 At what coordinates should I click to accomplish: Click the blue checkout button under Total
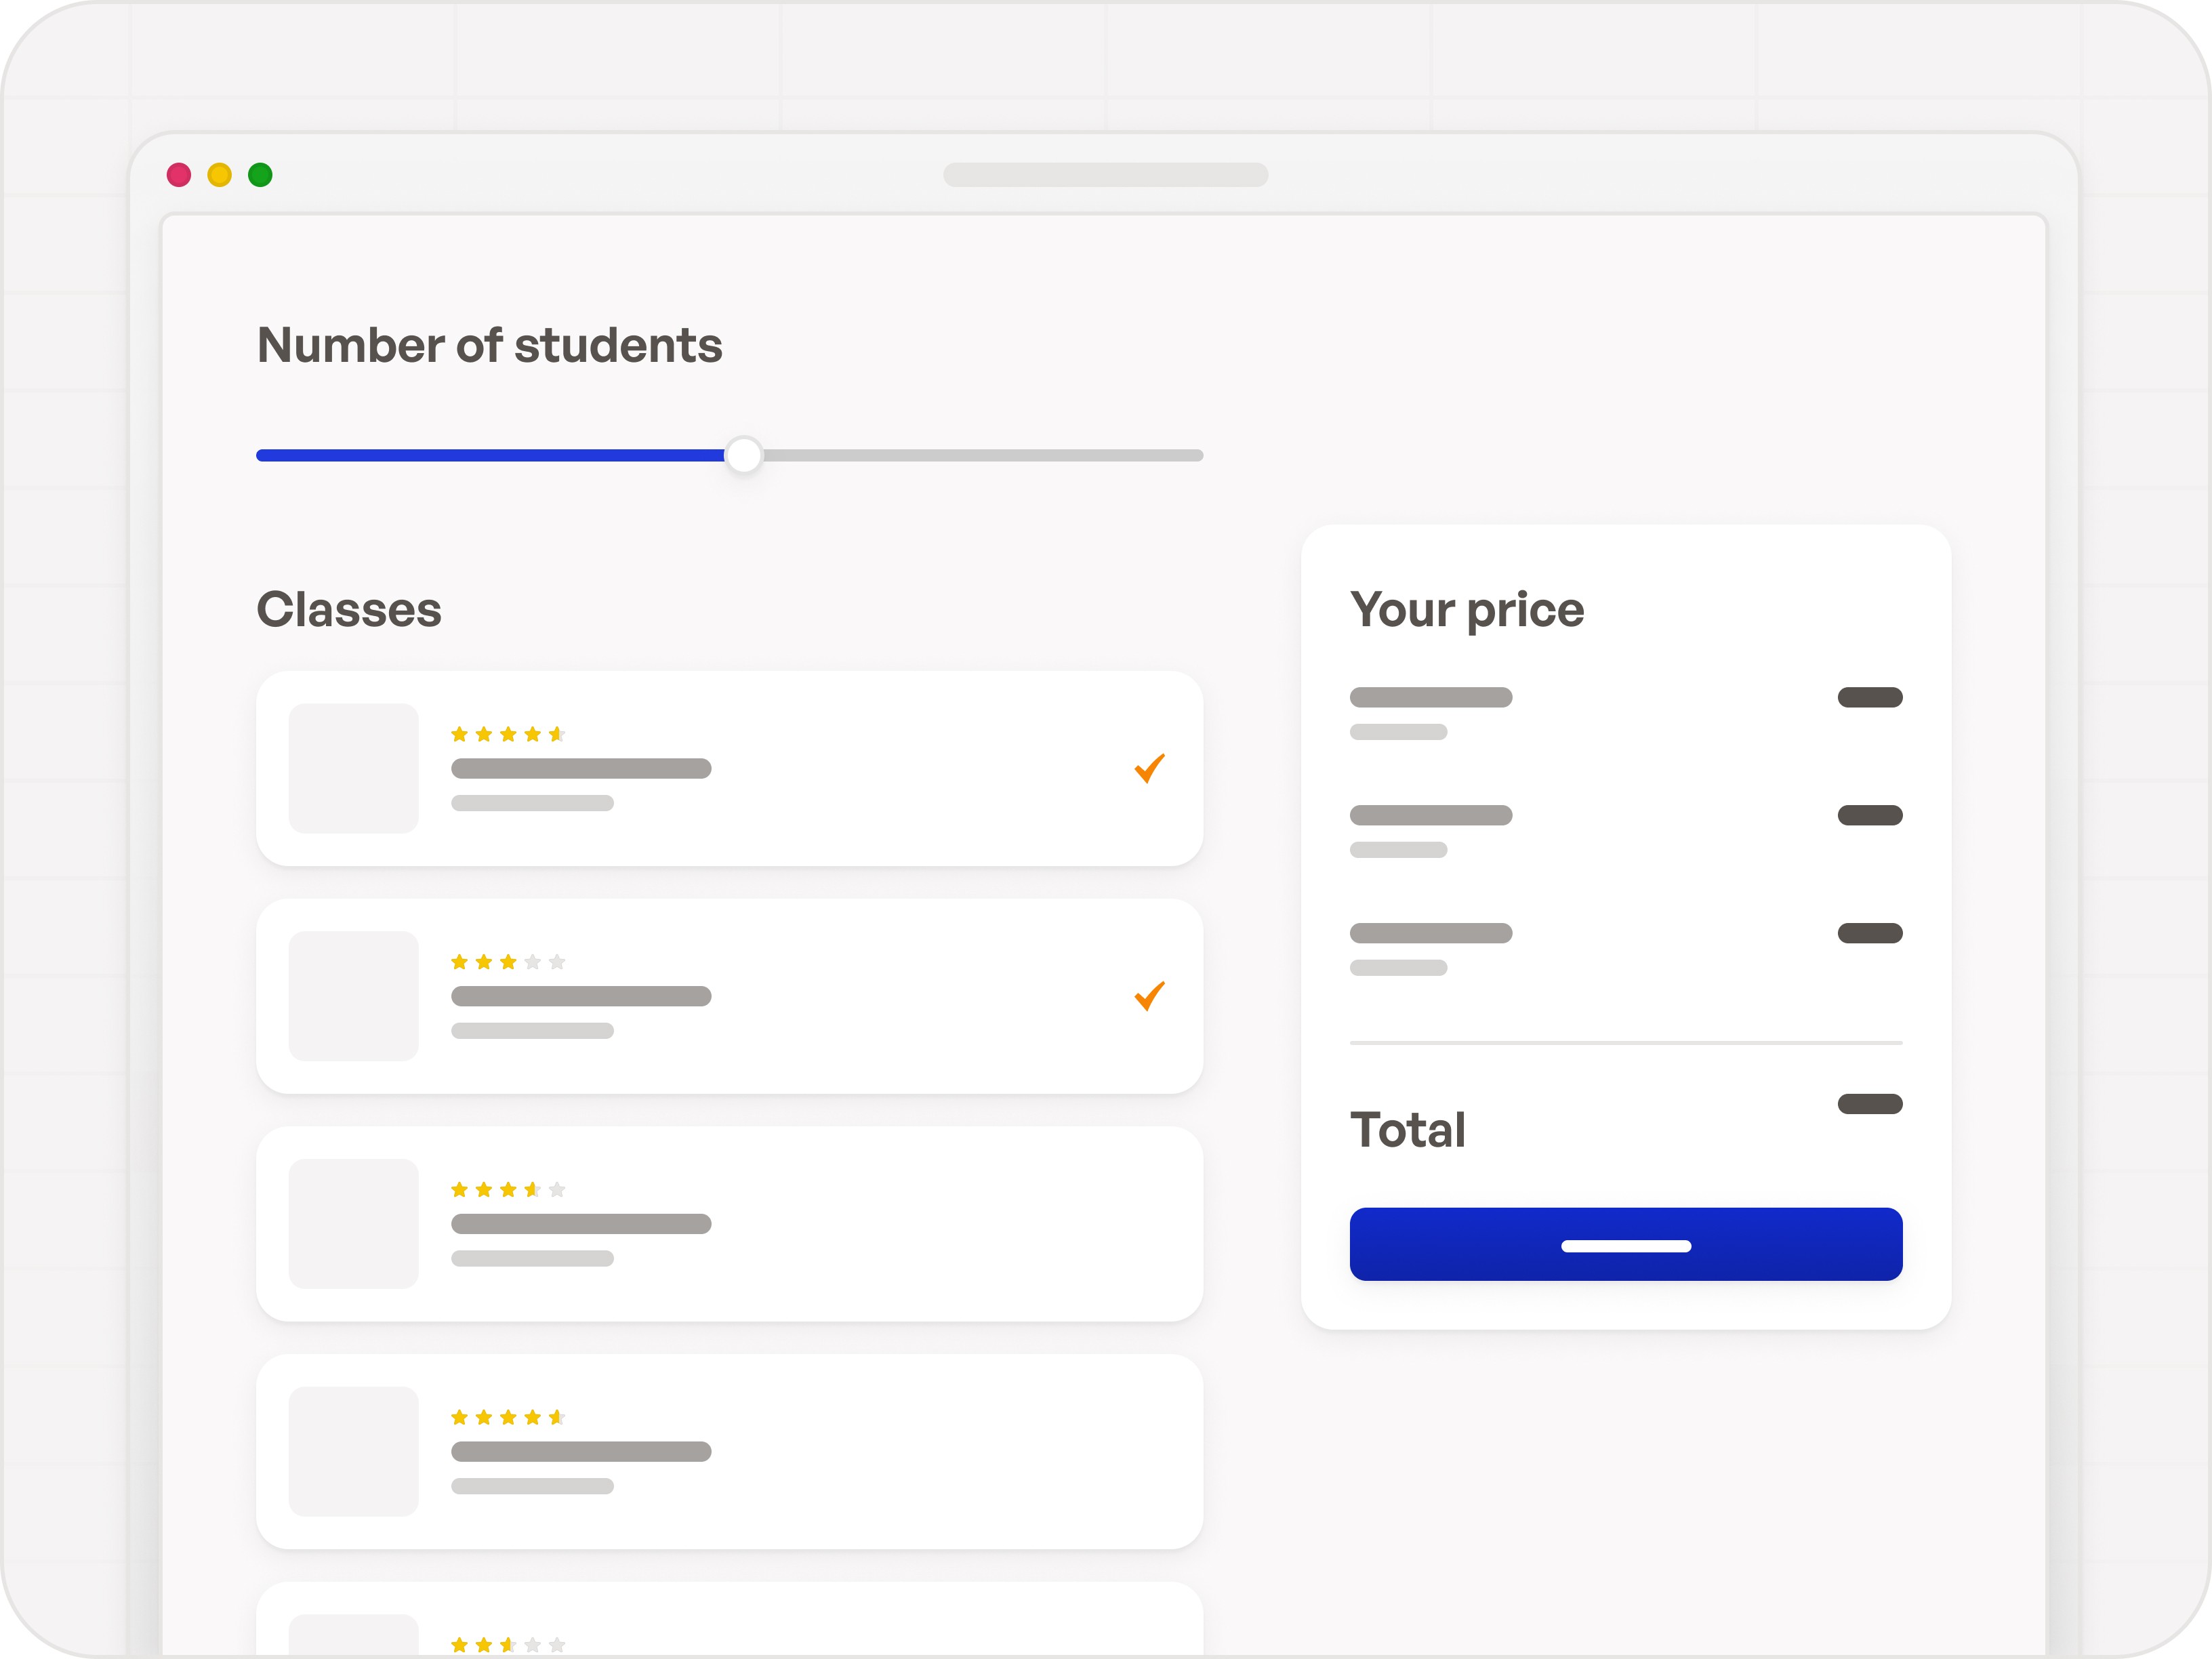point(1625,1244)
